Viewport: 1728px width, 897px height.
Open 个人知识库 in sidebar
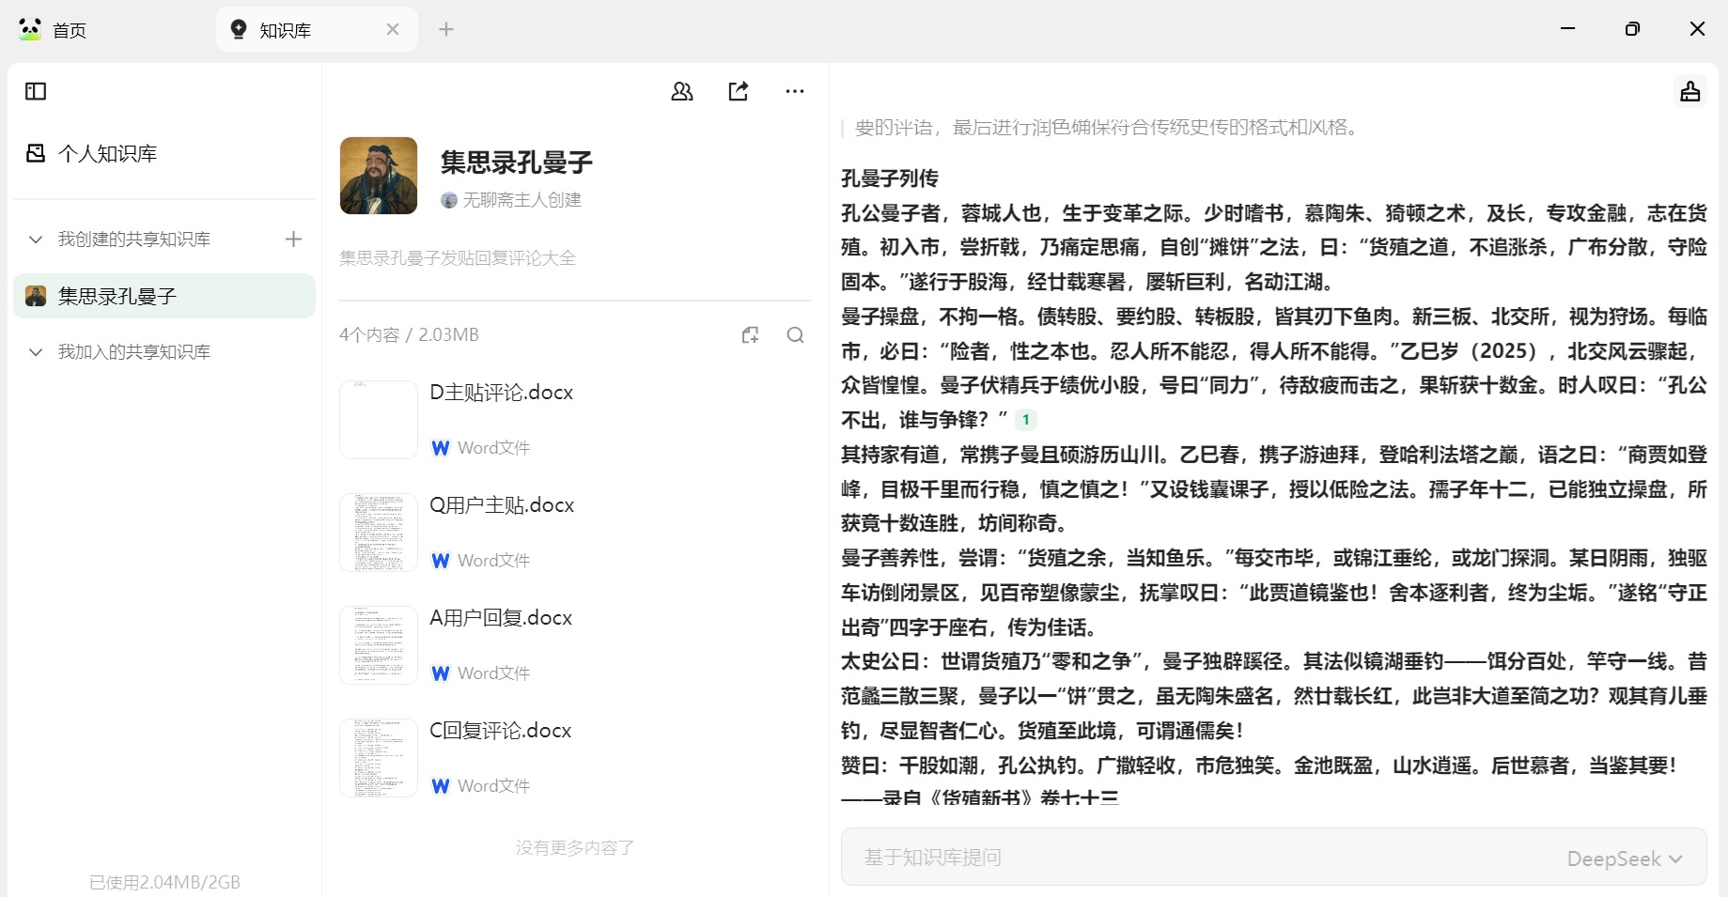(x=106, y=153)
